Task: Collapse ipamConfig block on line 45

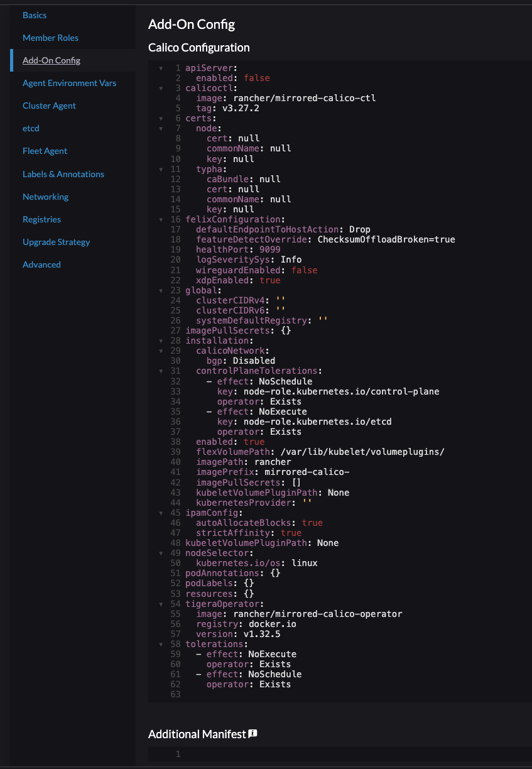Action: tap(161, 513)
